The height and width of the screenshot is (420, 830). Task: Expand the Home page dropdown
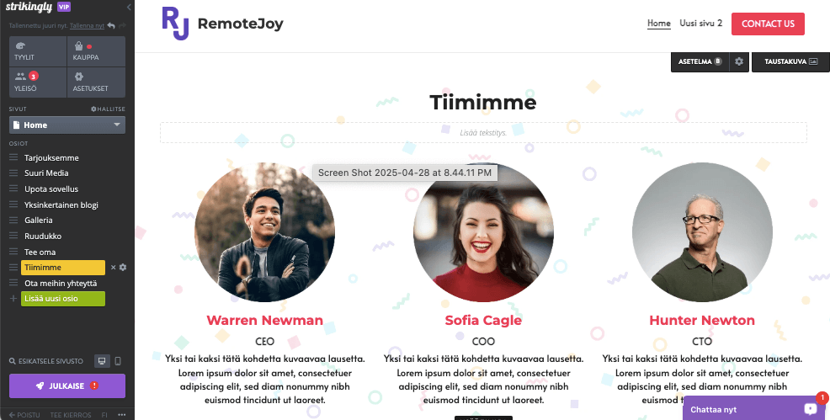point(67,125)
